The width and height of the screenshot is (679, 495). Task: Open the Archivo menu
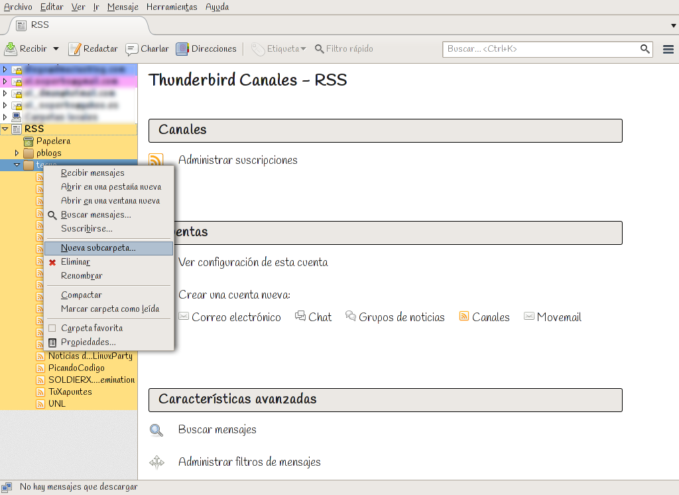(x=18, y=7)
